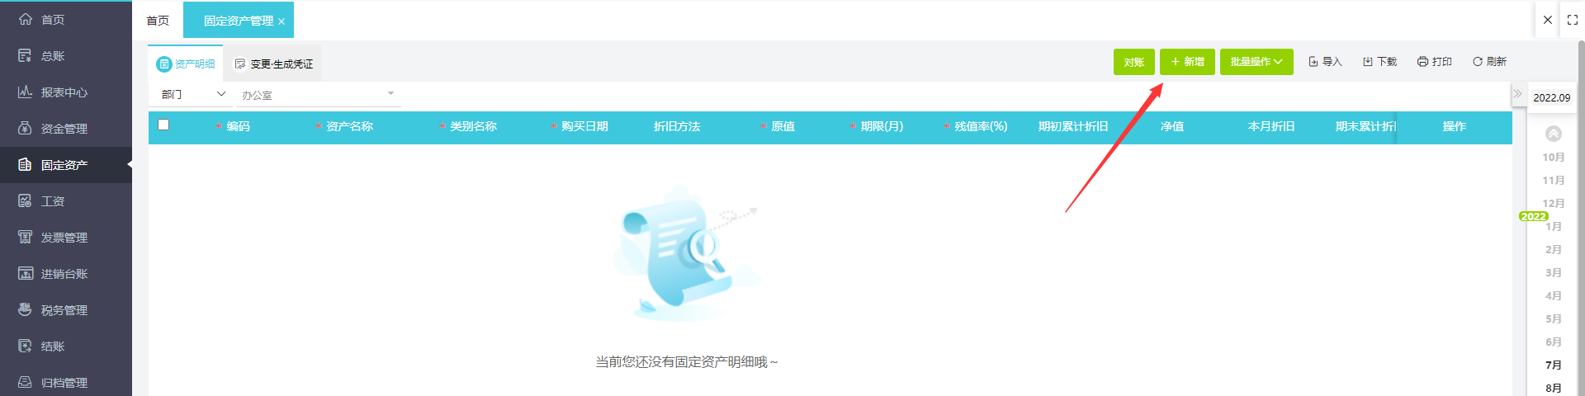Close the page with top-right X icon
The height and width of the screenshot is (396, 1585).
(1548, 20)
